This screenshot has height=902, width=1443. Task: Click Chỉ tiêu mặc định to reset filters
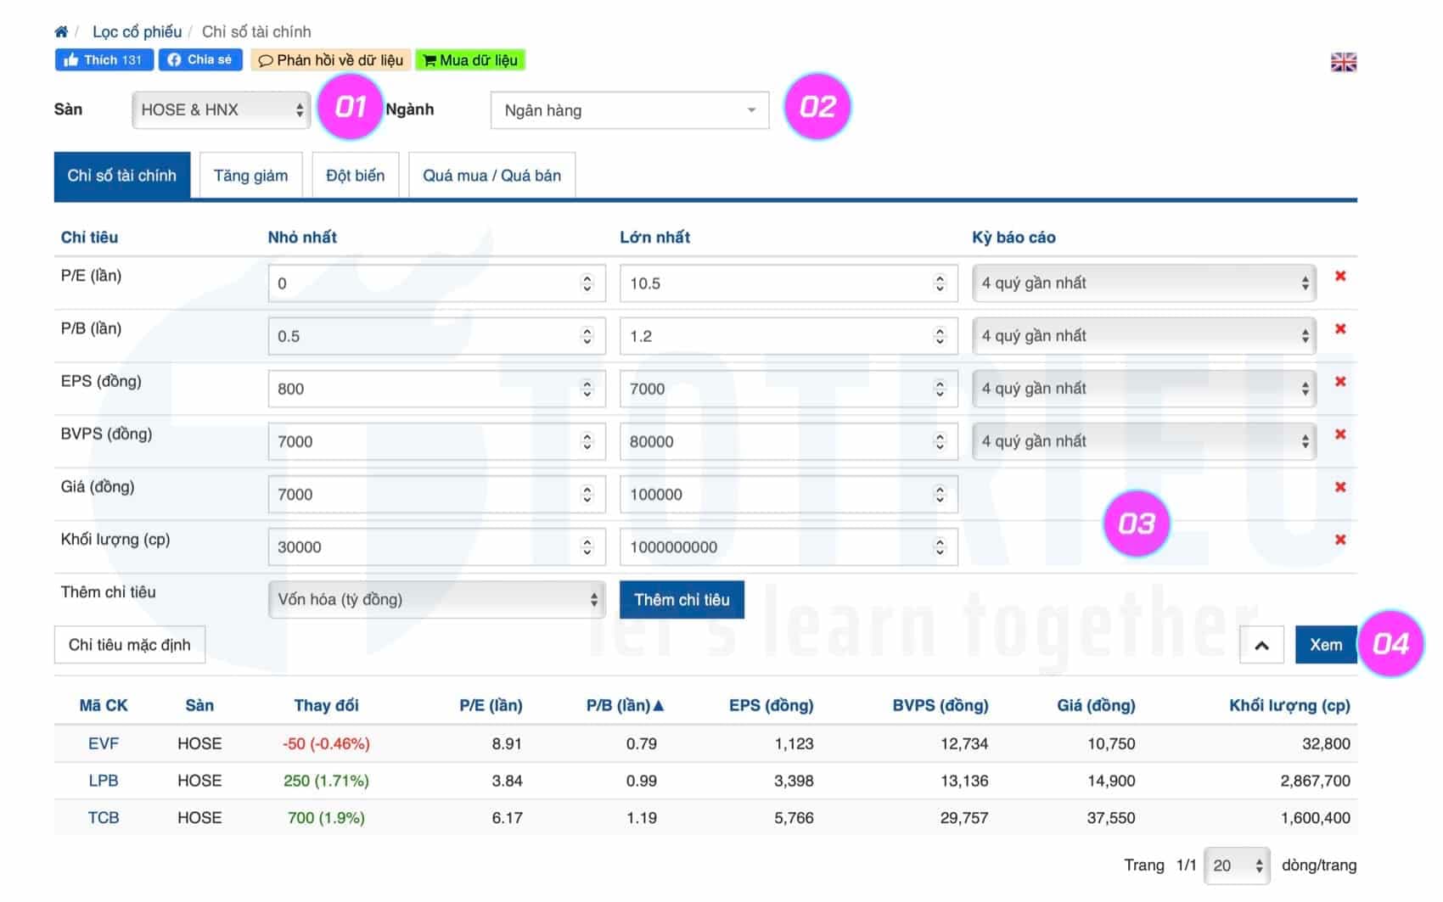click(129, 645)
